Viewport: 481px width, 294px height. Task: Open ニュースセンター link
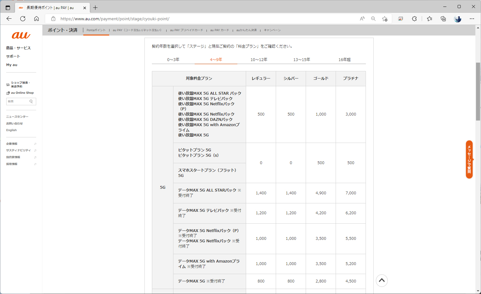click(x=17, y=117)
